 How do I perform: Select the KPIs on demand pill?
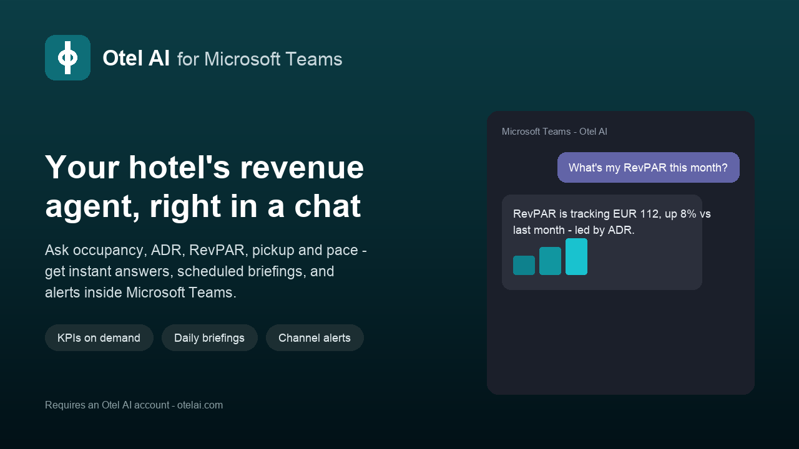pyautogui.click(x=99, y=337)
